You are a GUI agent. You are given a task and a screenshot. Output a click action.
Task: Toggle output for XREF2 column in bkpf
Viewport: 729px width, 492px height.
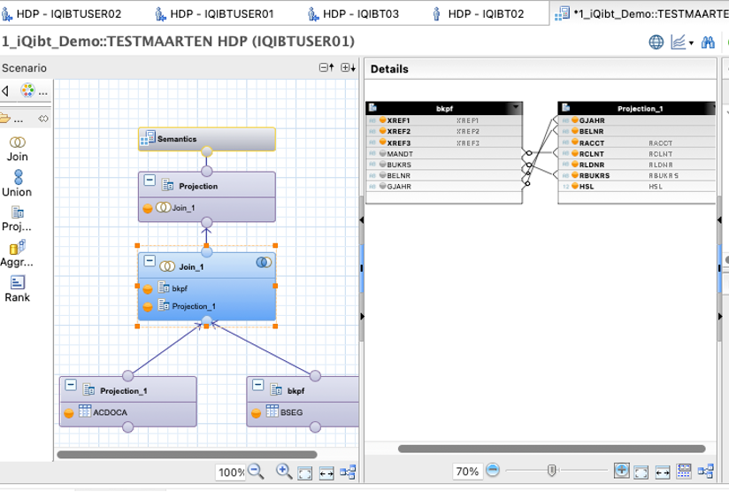pyautogui.click(x=383, y=131)
